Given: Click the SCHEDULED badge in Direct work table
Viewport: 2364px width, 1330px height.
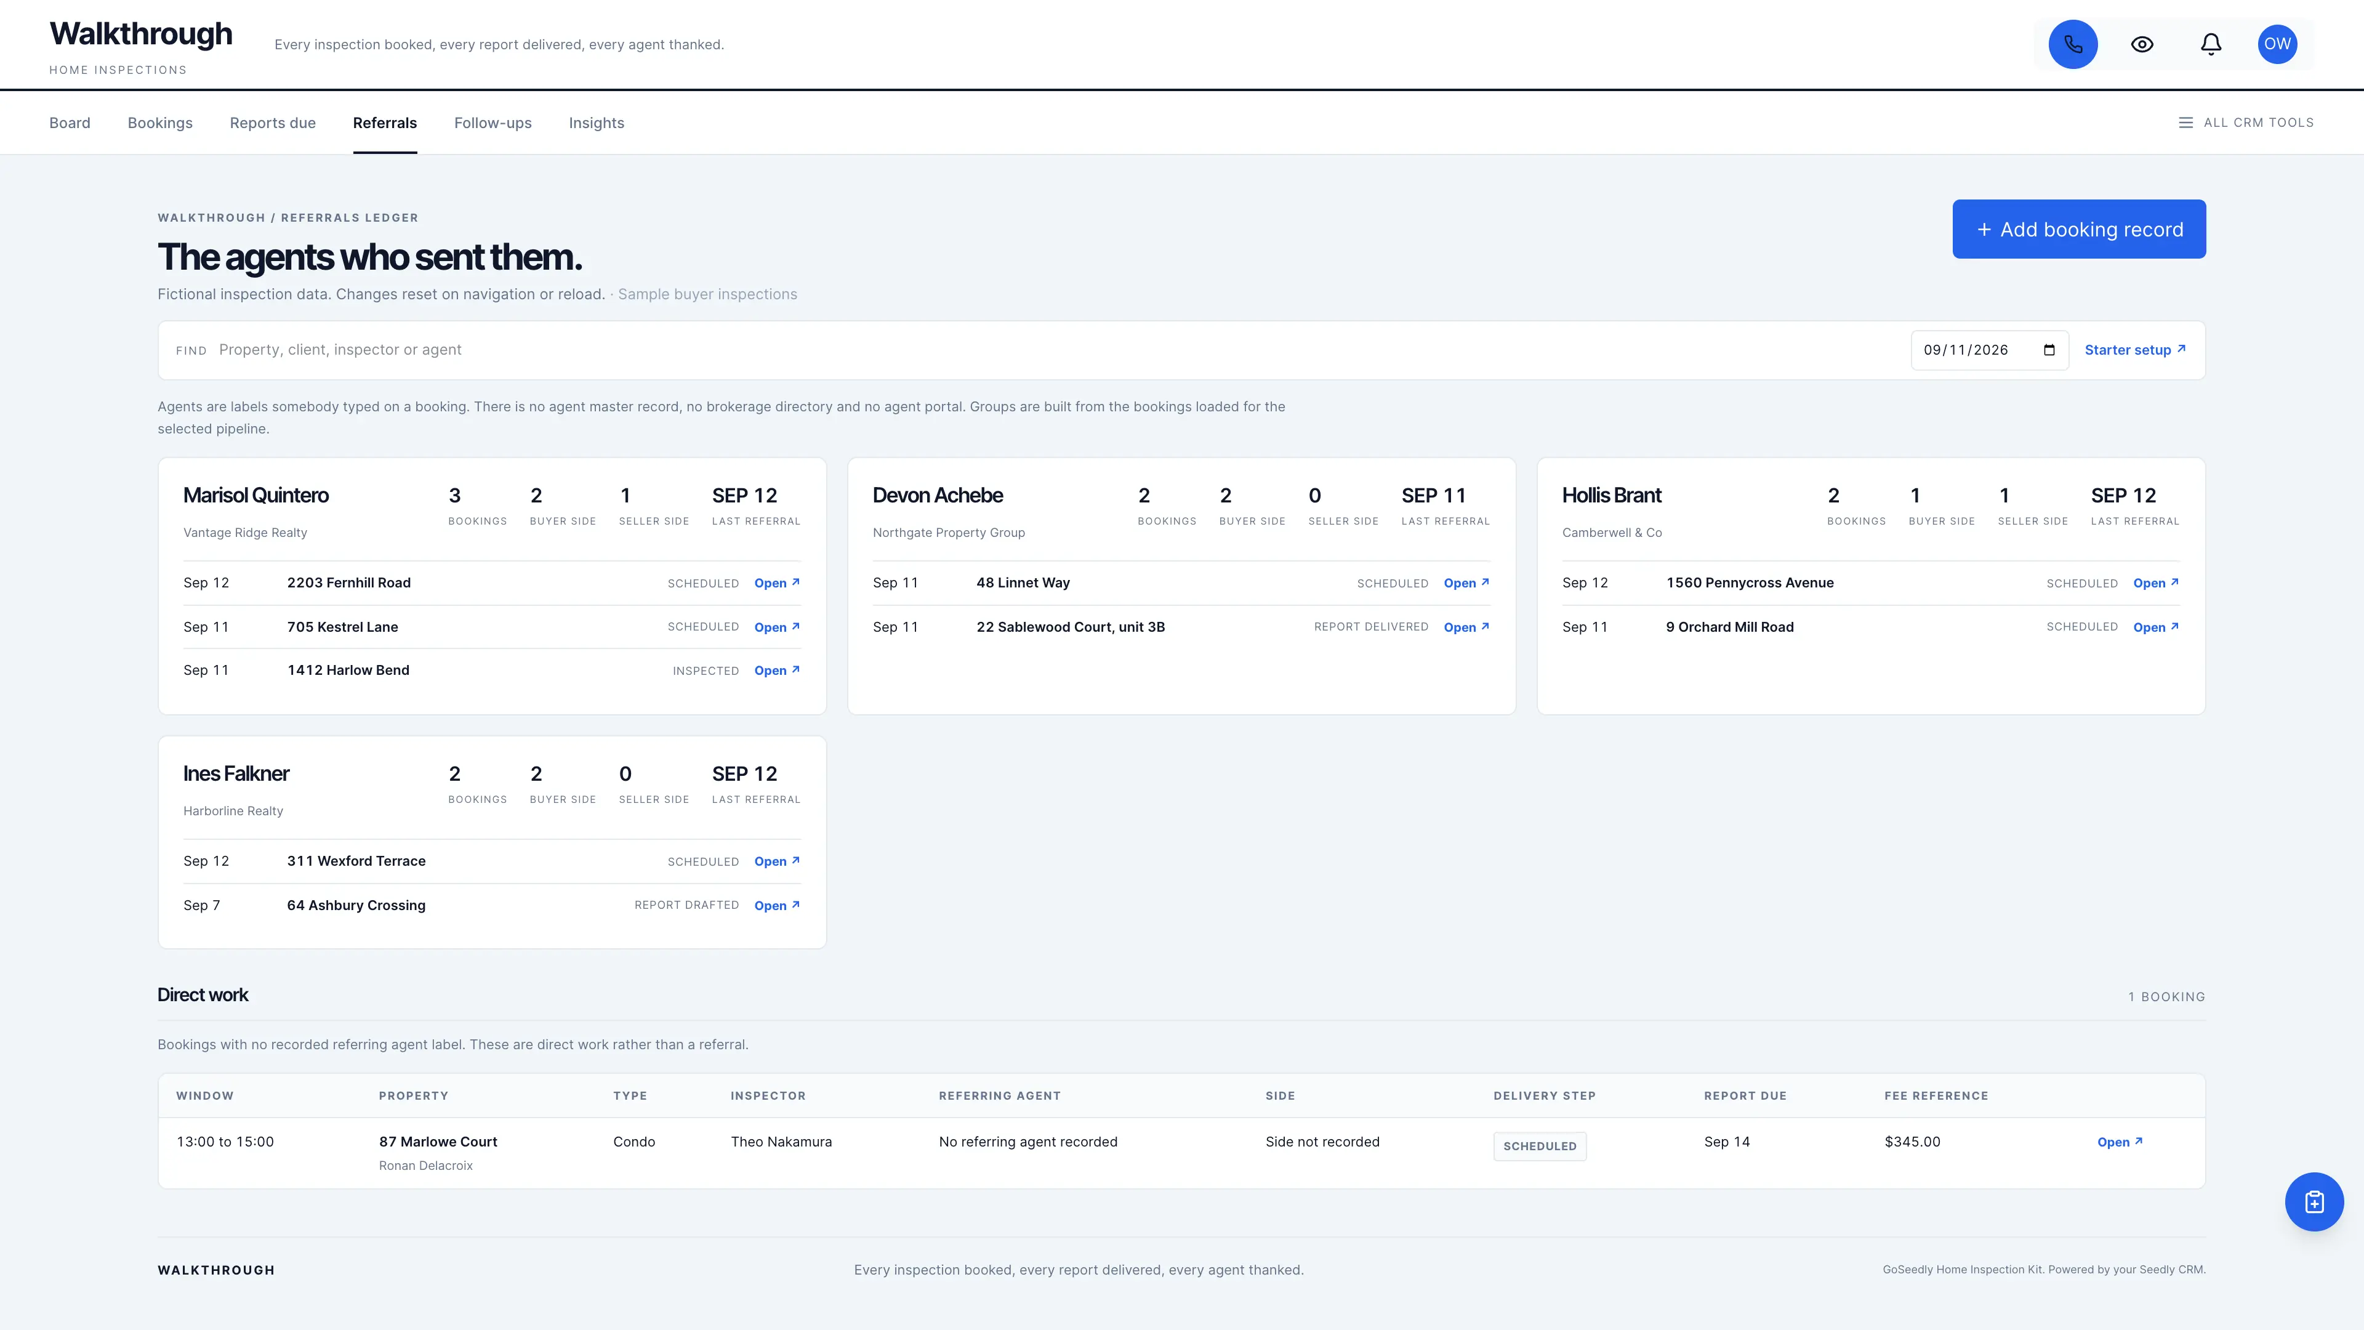Looking at the screenshot, I should (1539, 1145).
